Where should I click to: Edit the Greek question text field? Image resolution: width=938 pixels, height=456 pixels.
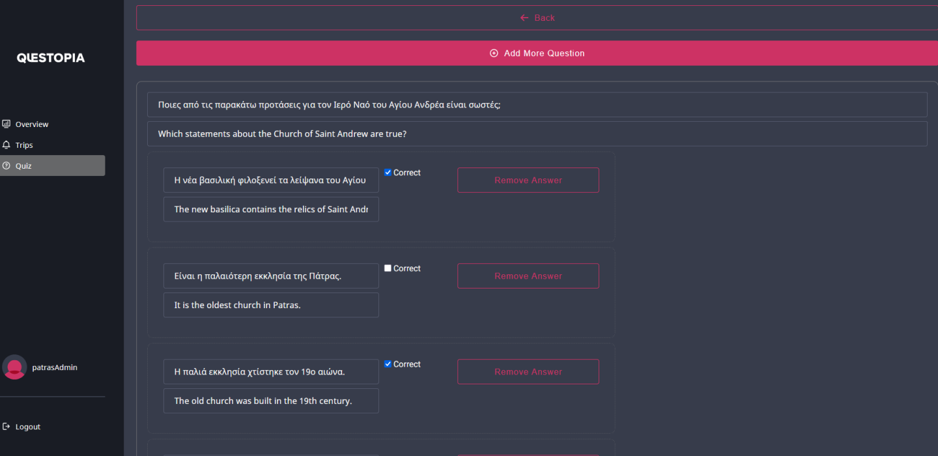[537, 105]
